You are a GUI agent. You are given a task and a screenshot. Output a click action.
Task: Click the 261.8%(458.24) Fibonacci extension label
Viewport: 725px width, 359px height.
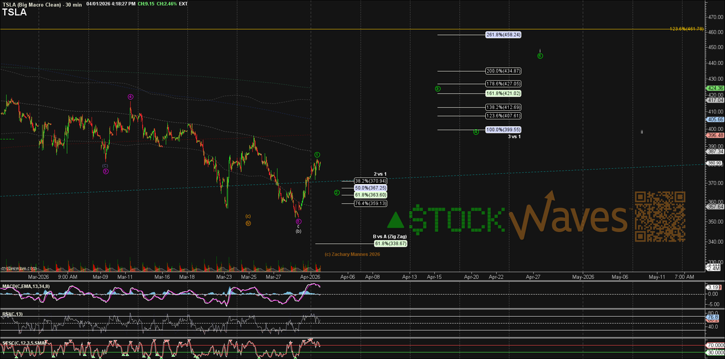point(503,34)
